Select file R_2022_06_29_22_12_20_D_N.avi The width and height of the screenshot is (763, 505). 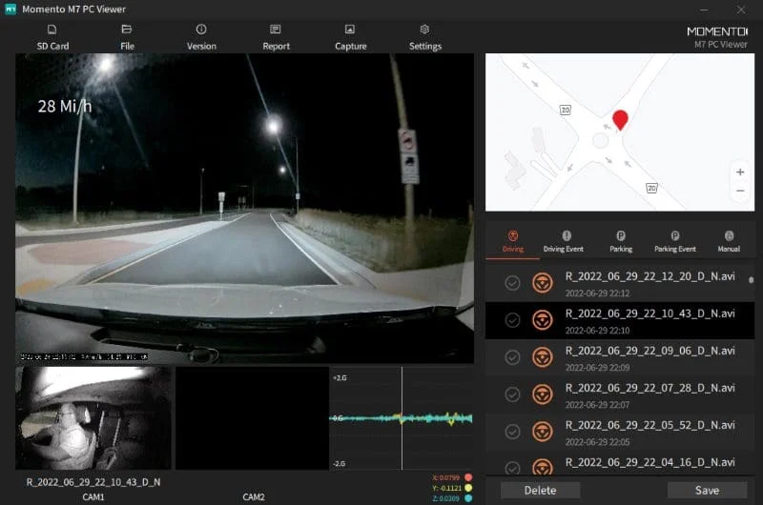[619, 283]
